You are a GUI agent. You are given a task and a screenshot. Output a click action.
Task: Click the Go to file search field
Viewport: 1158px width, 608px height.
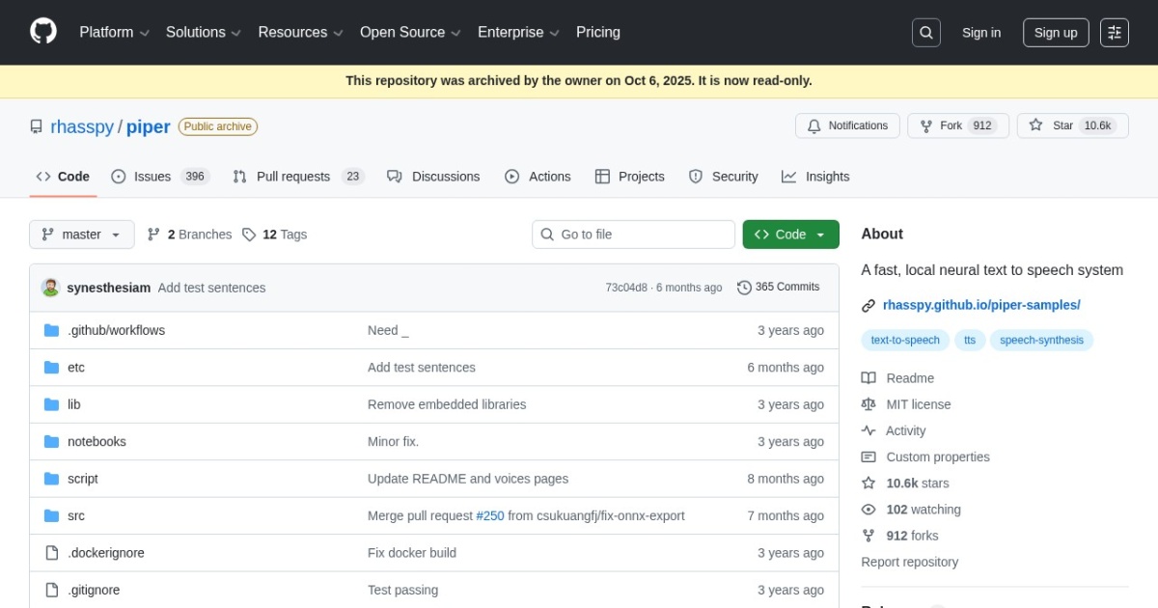tap(633, 235)
